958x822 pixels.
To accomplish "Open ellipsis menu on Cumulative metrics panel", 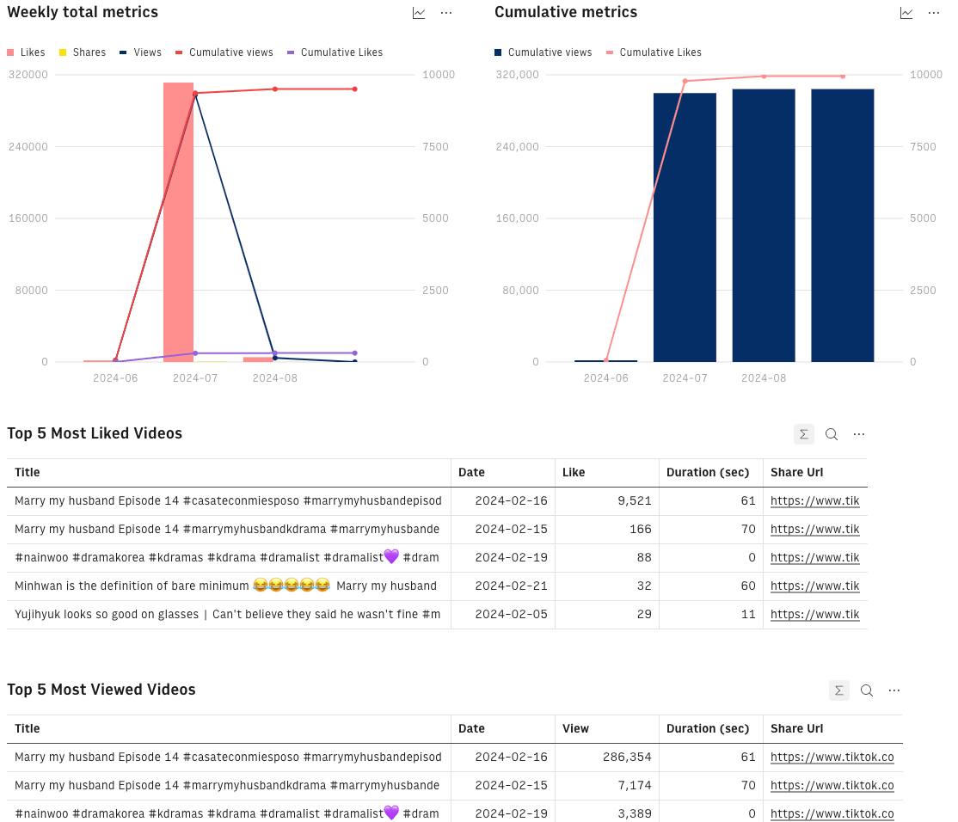I will click(934, 13).
